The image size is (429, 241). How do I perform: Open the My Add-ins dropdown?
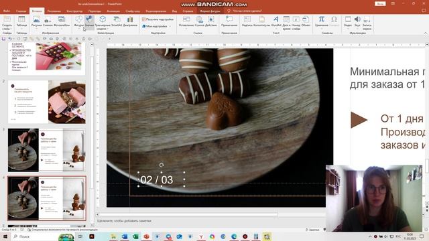pos(156,26)
